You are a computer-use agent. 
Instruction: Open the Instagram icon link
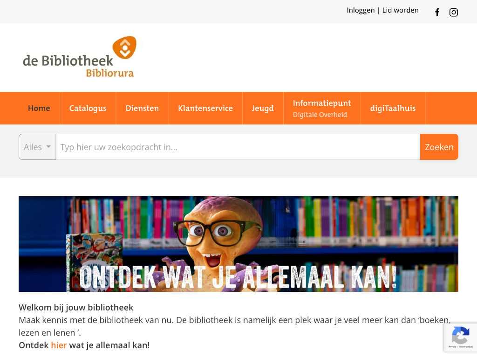point(454,12)
